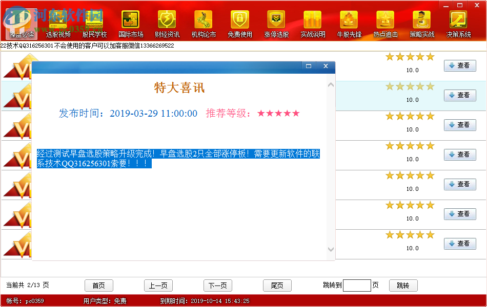
Task: Select 策略实战 in the toolbar
Action: (422, 23)
